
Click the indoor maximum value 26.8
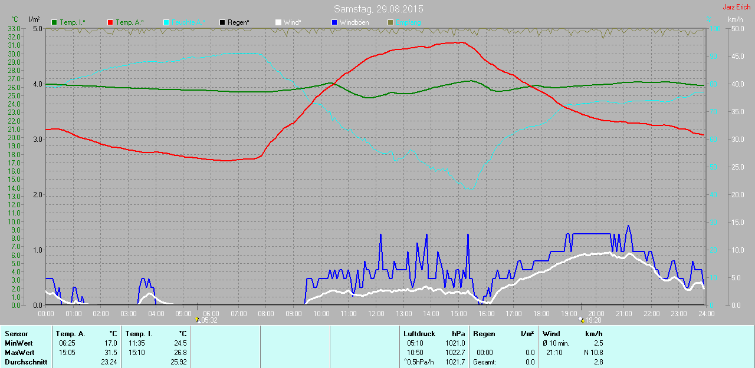pyautogui.click(x=180, y=353)
